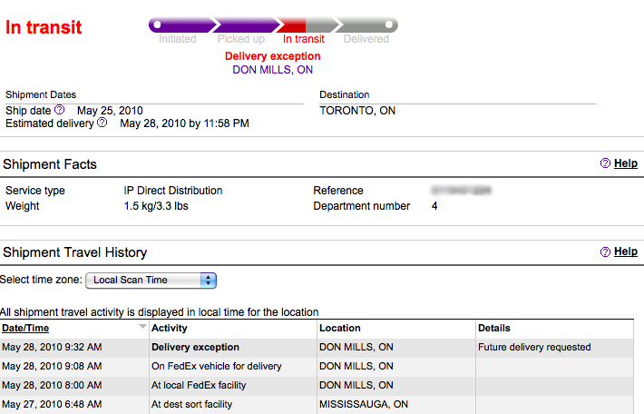Click the white dot at progress bar start

pyautogui.click(x=158, y=25)
